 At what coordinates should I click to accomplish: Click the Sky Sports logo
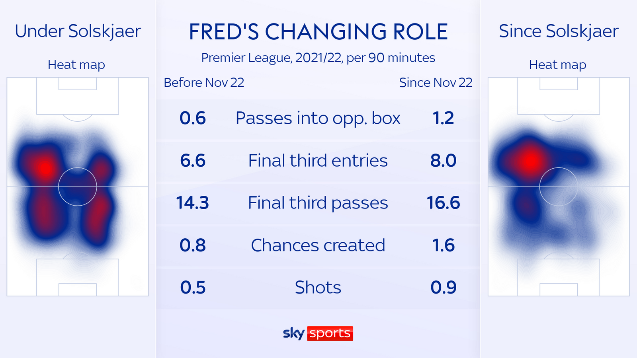click(x=318, y=333)
